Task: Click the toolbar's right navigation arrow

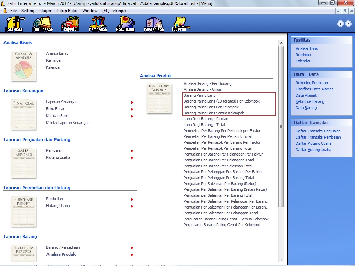Action: click(348, 24)
